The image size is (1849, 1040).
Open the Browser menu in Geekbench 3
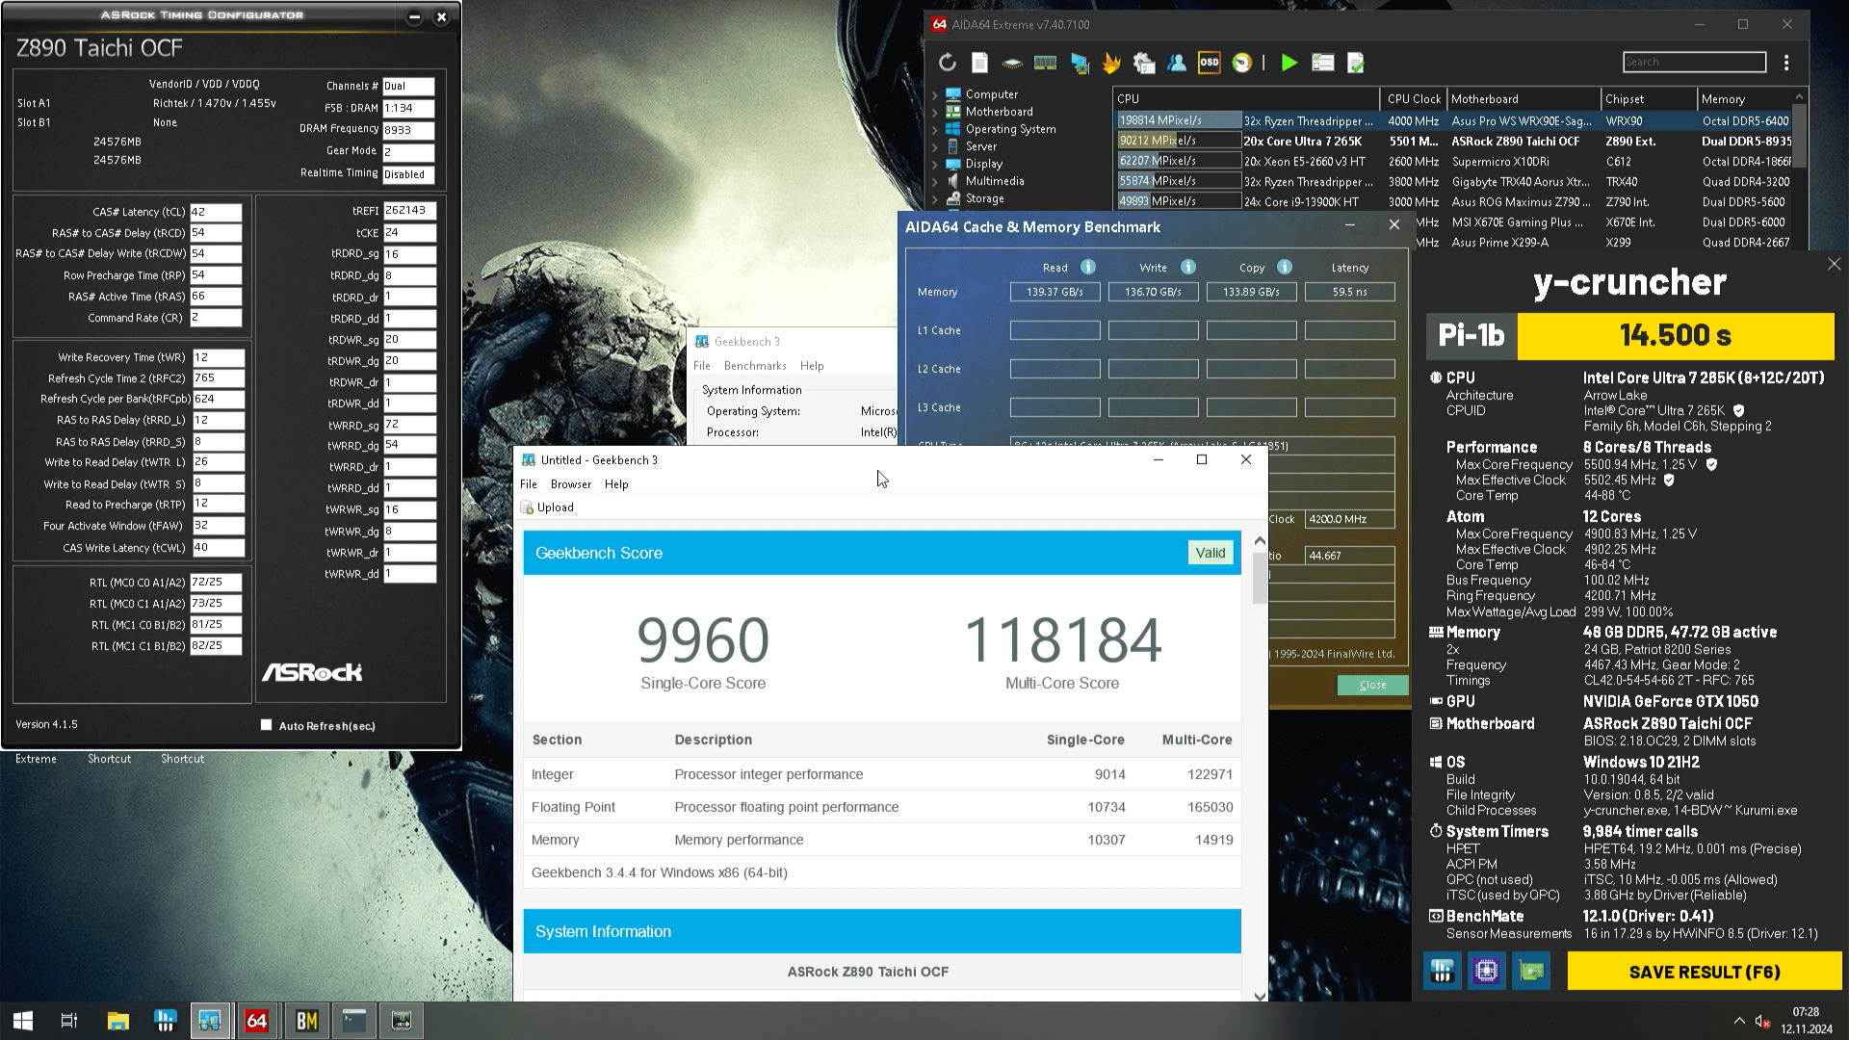click(570, 484)
